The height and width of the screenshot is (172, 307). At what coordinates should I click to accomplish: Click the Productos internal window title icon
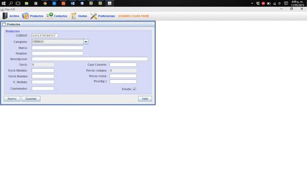[4, 24]
